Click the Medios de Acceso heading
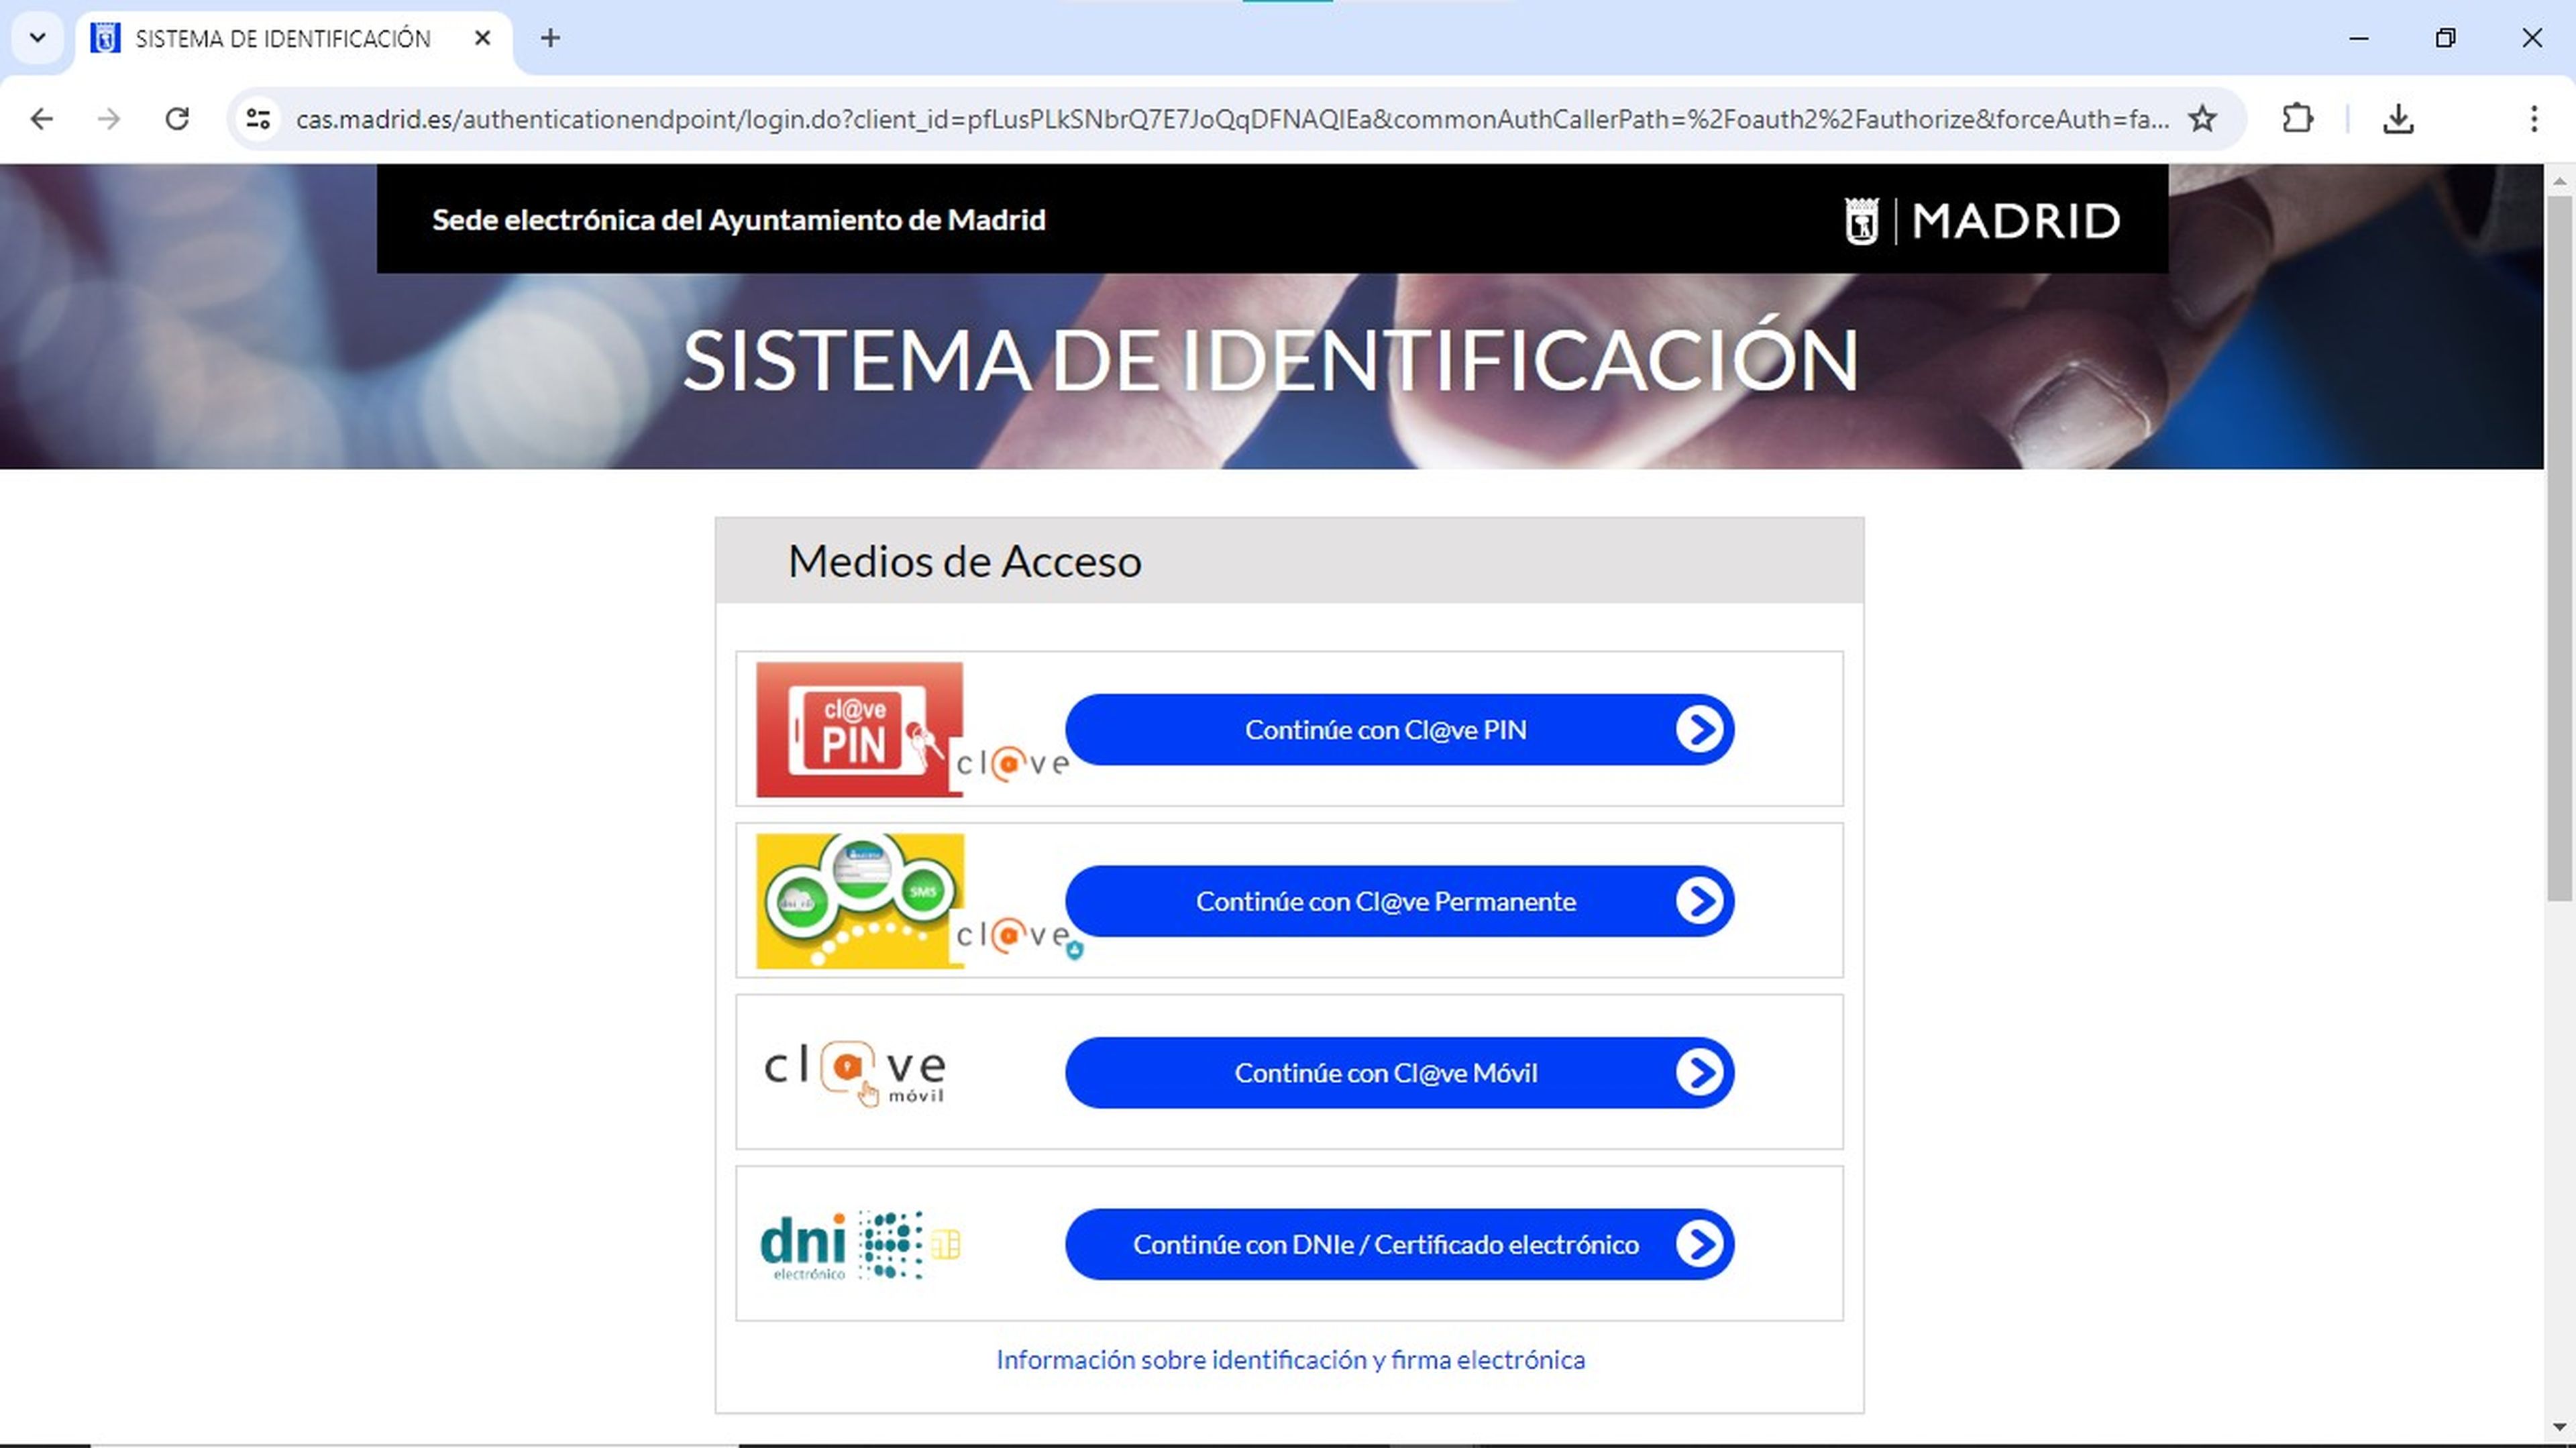The image size is (2576, 1448). pos(964,561)
